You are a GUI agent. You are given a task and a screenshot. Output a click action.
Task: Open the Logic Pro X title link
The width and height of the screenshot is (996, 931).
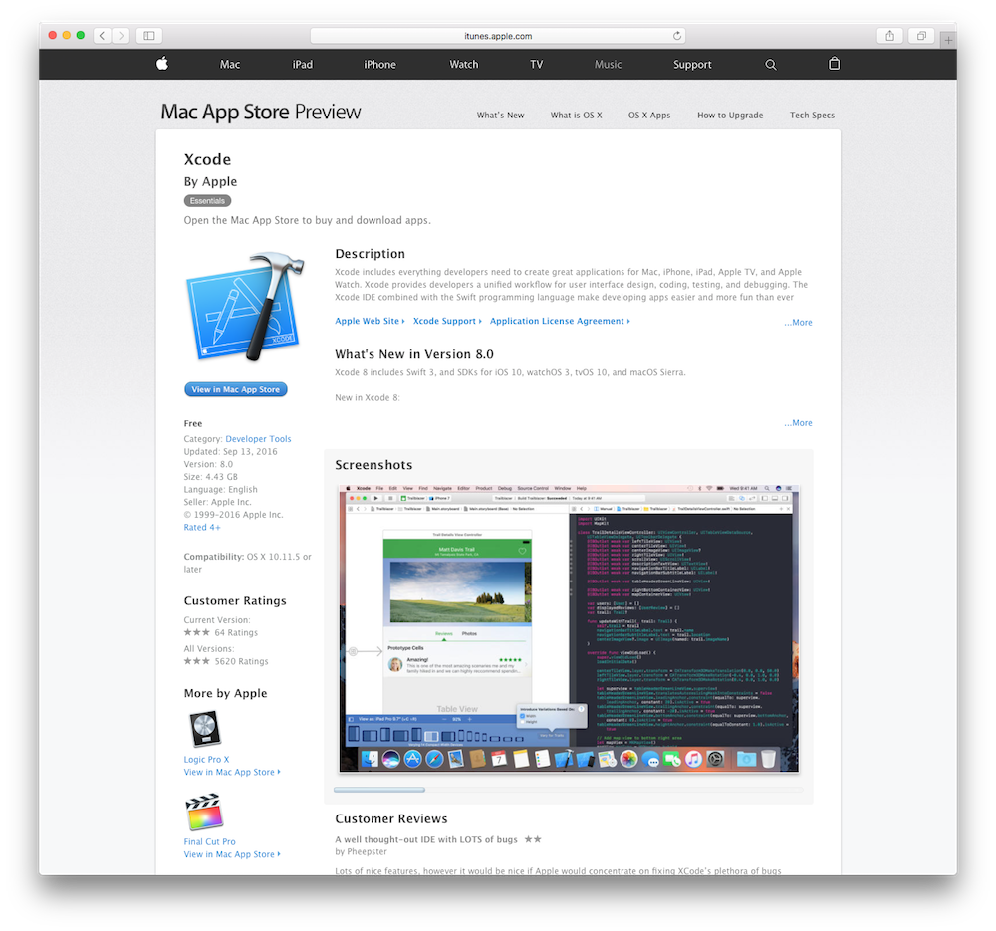[206, 759]
